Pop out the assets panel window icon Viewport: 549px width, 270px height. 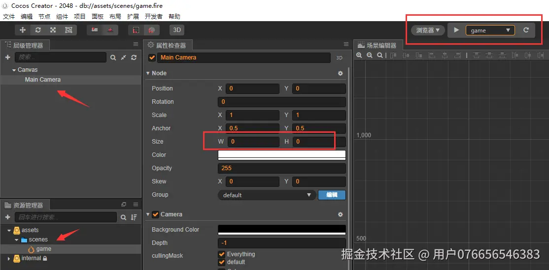click(124, 204)
